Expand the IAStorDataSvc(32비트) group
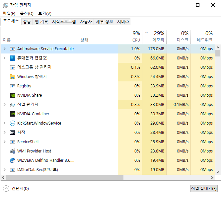This screenshot has height=197, width=221. coord(5,170)
